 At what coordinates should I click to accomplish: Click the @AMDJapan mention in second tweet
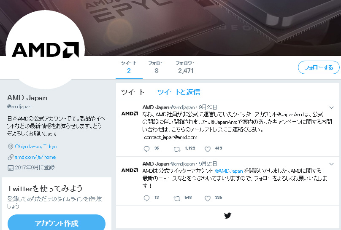coord(229,171)
